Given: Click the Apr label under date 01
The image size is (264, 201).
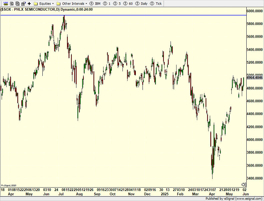Looking at the screenshot, I should [x=11, y=194].
